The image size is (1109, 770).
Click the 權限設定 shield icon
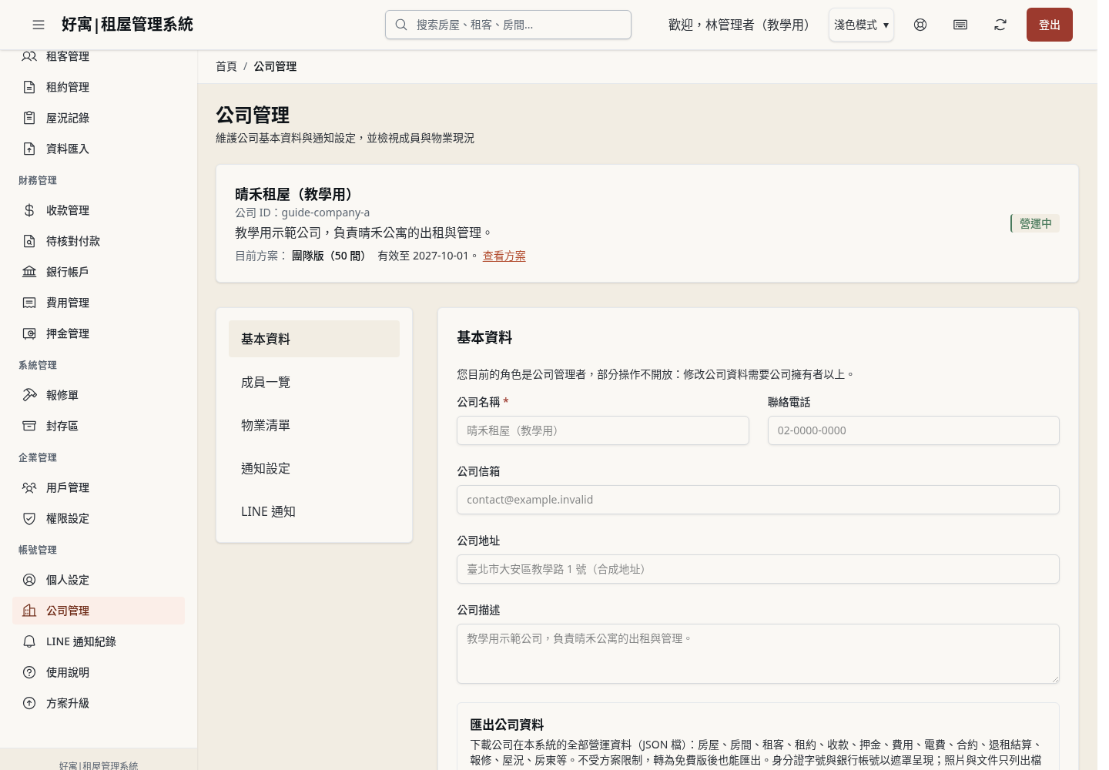29,518
